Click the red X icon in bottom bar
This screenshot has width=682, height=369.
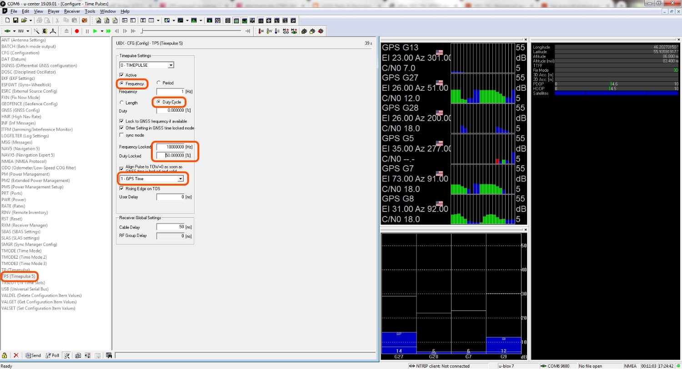click(x=16, y=355)
